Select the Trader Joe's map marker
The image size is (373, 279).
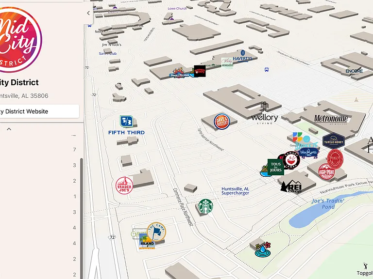point(124,186)
